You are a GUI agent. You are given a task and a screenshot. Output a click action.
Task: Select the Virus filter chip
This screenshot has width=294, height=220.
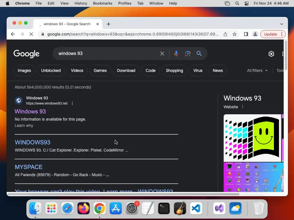point(198,70)
